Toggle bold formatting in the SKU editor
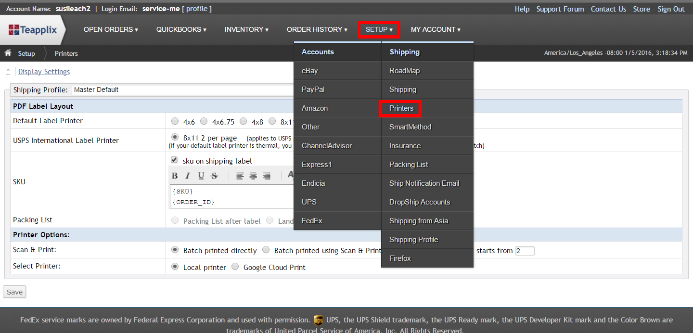Screen dimensions: 693x333 point(175,176)
